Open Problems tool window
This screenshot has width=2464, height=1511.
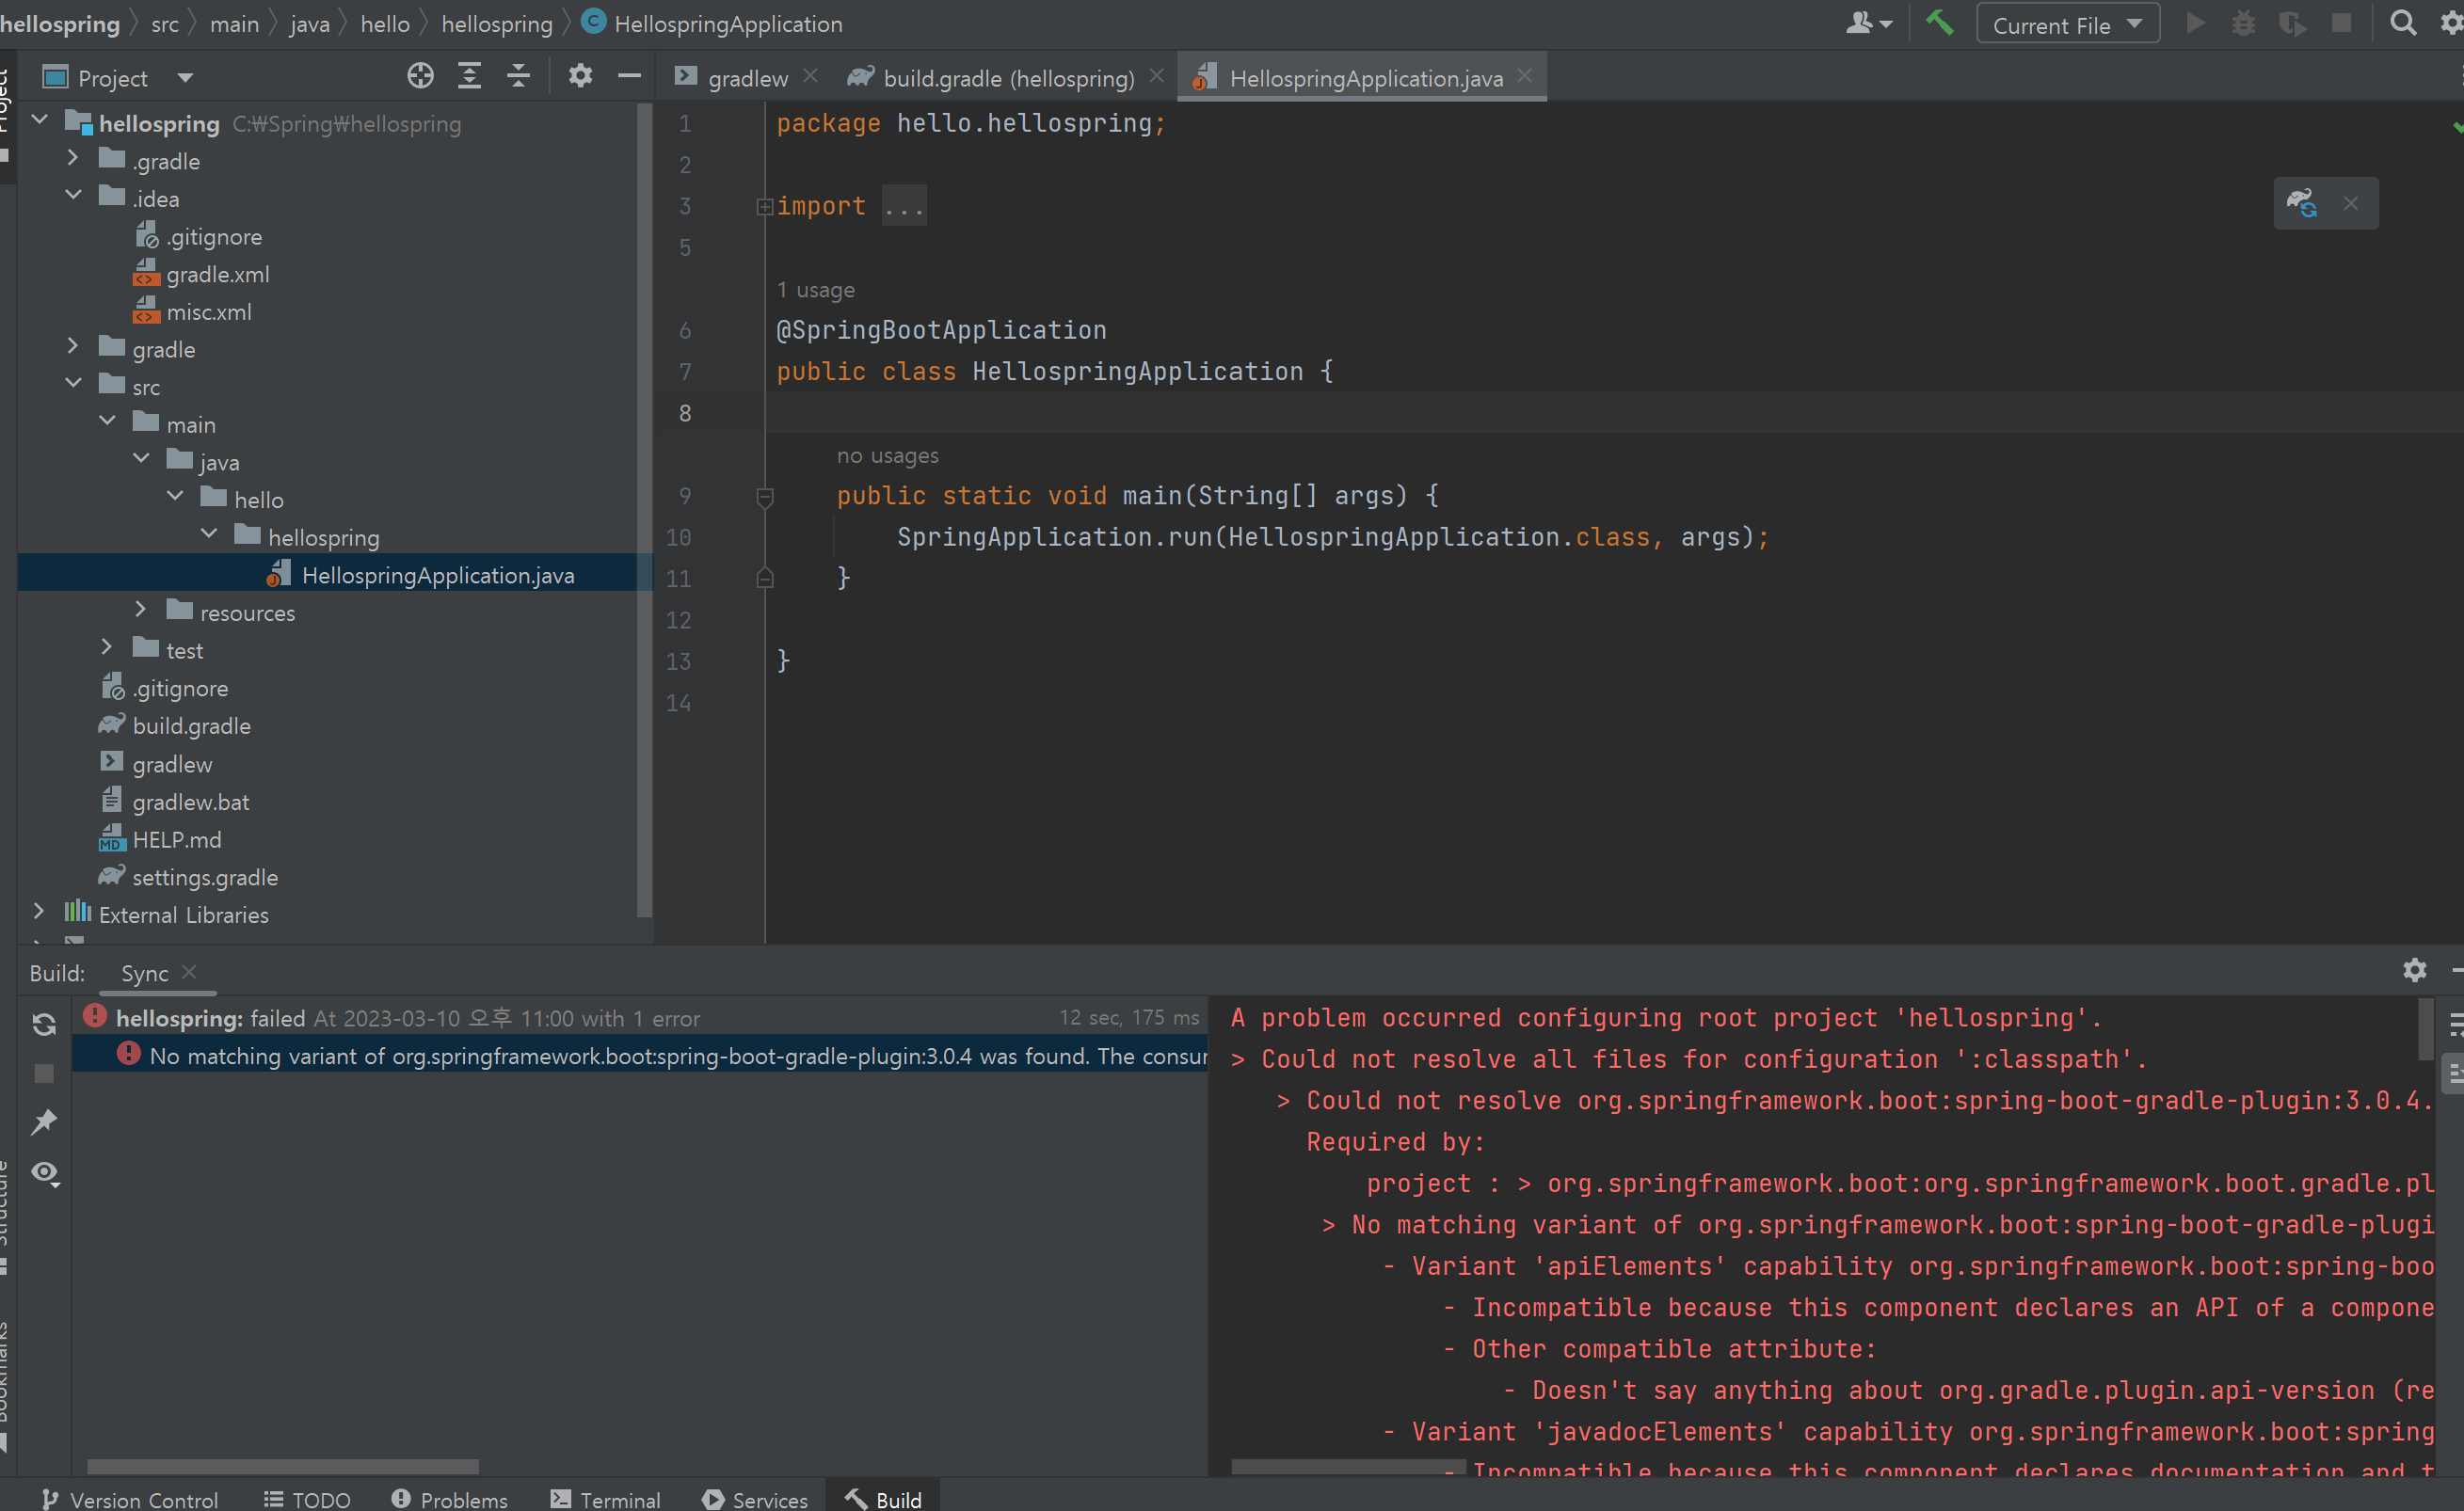click(x=450, y=1498)
